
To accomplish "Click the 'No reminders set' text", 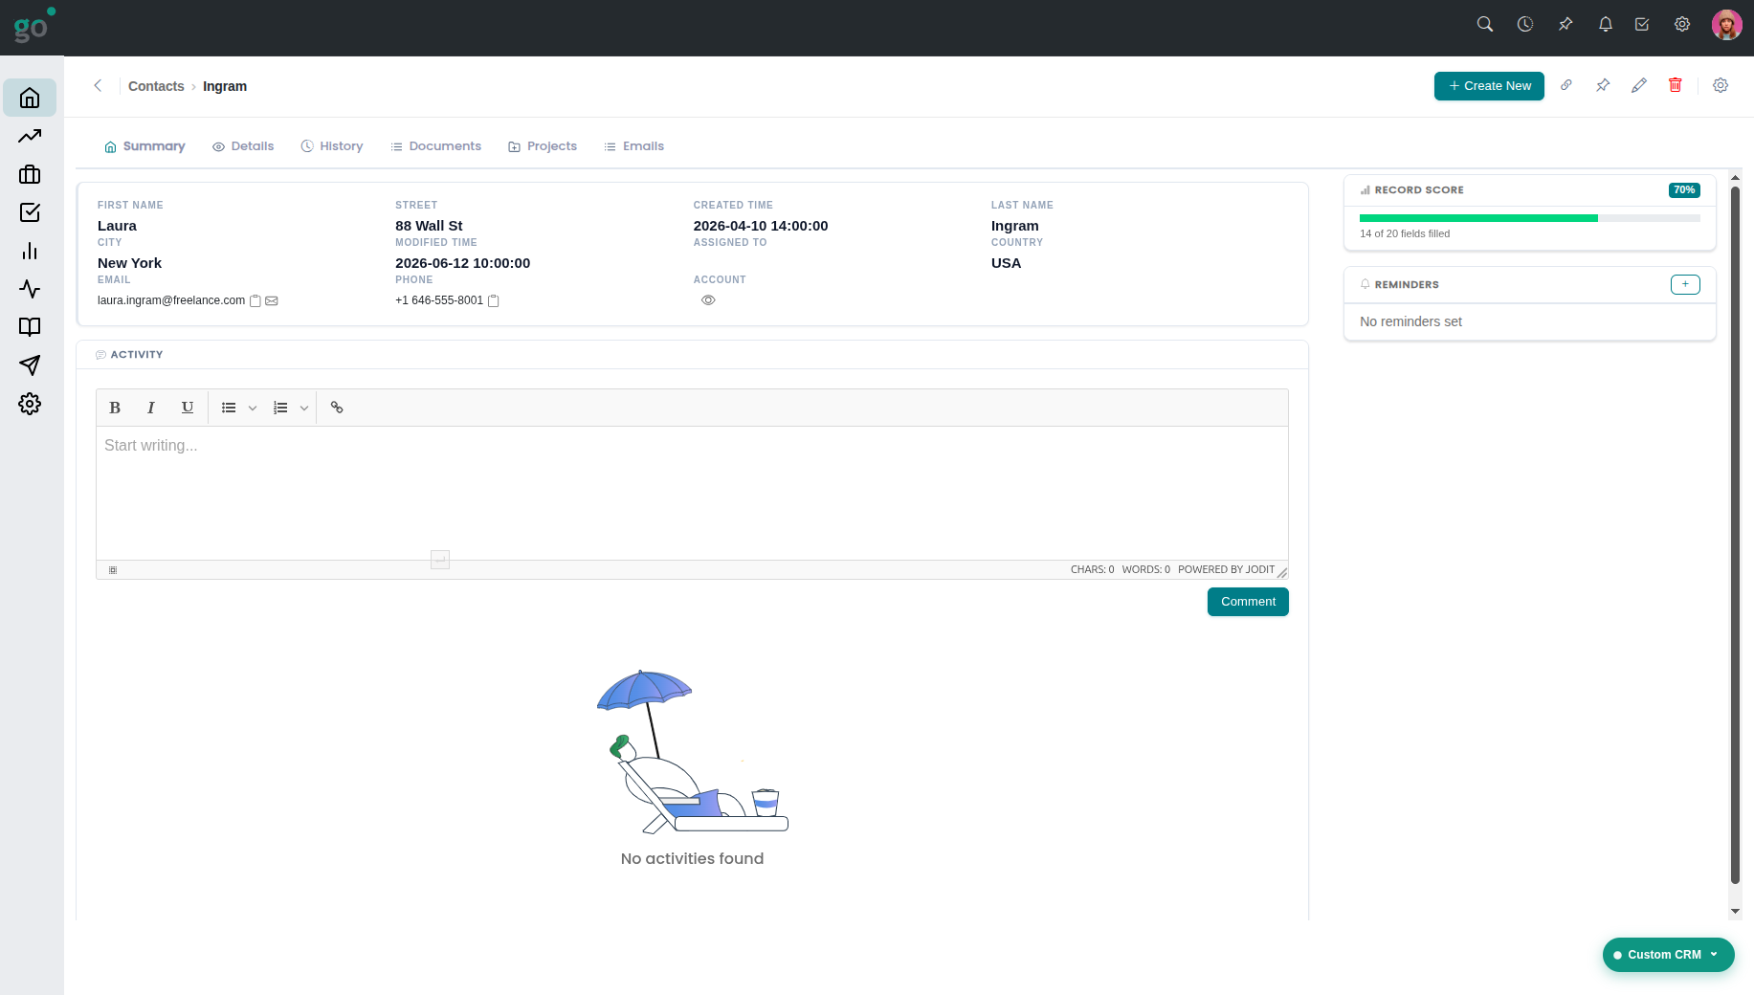I will tap(1410, 321).
